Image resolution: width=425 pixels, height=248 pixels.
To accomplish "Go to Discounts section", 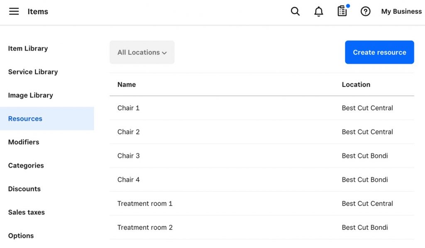I will [x=24, y=189].
